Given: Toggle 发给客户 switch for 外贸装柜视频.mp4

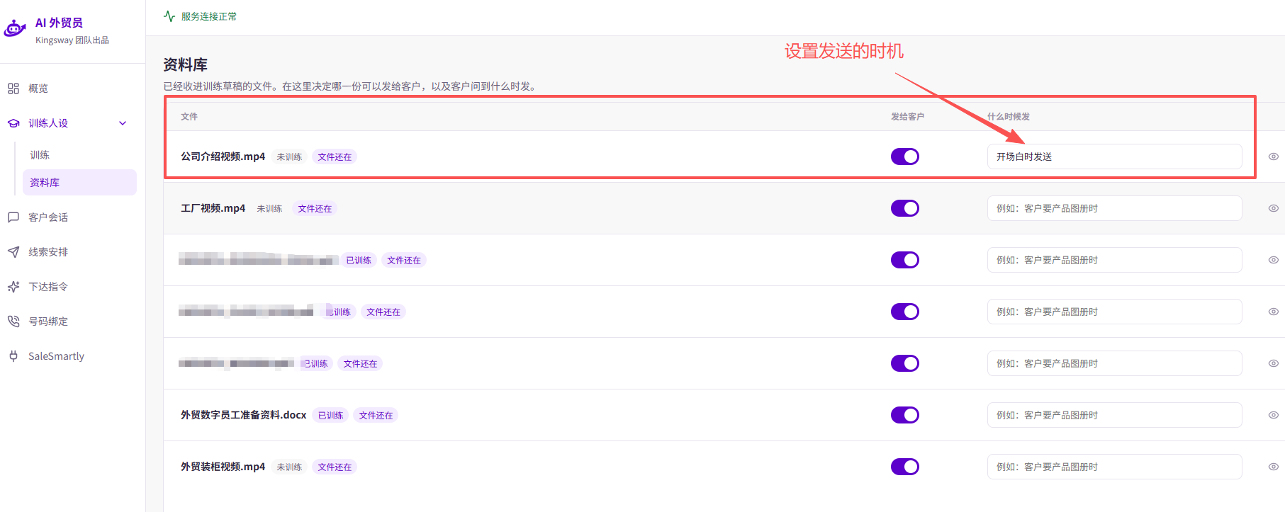Looking at the screenshot, I should point(905,467).
